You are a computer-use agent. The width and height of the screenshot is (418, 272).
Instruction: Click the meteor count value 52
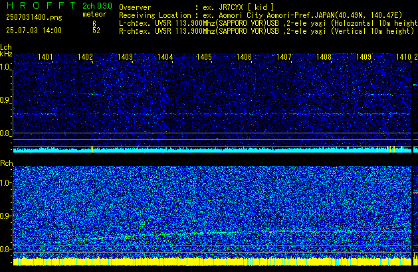[96, 31]
